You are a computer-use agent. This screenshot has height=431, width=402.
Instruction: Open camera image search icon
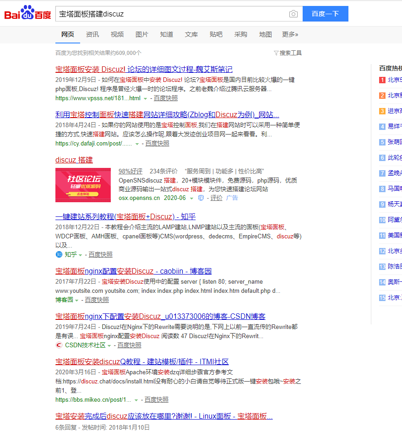[x=293, y=14]
